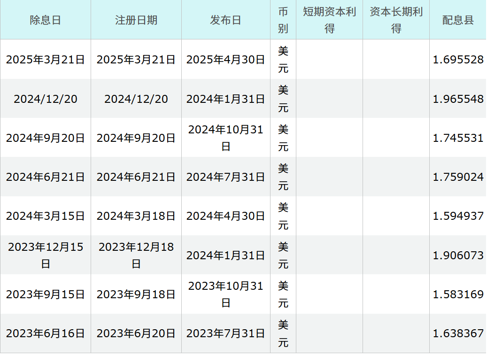Click registration date 2023年6月20日

click(x=136, y=333)
